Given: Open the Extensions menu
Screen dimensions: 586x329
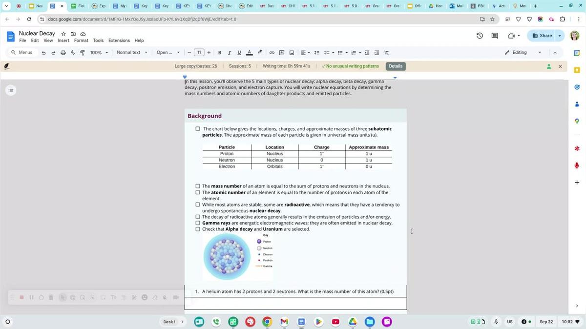Looking at the screenshot, I should coord(119,41).
